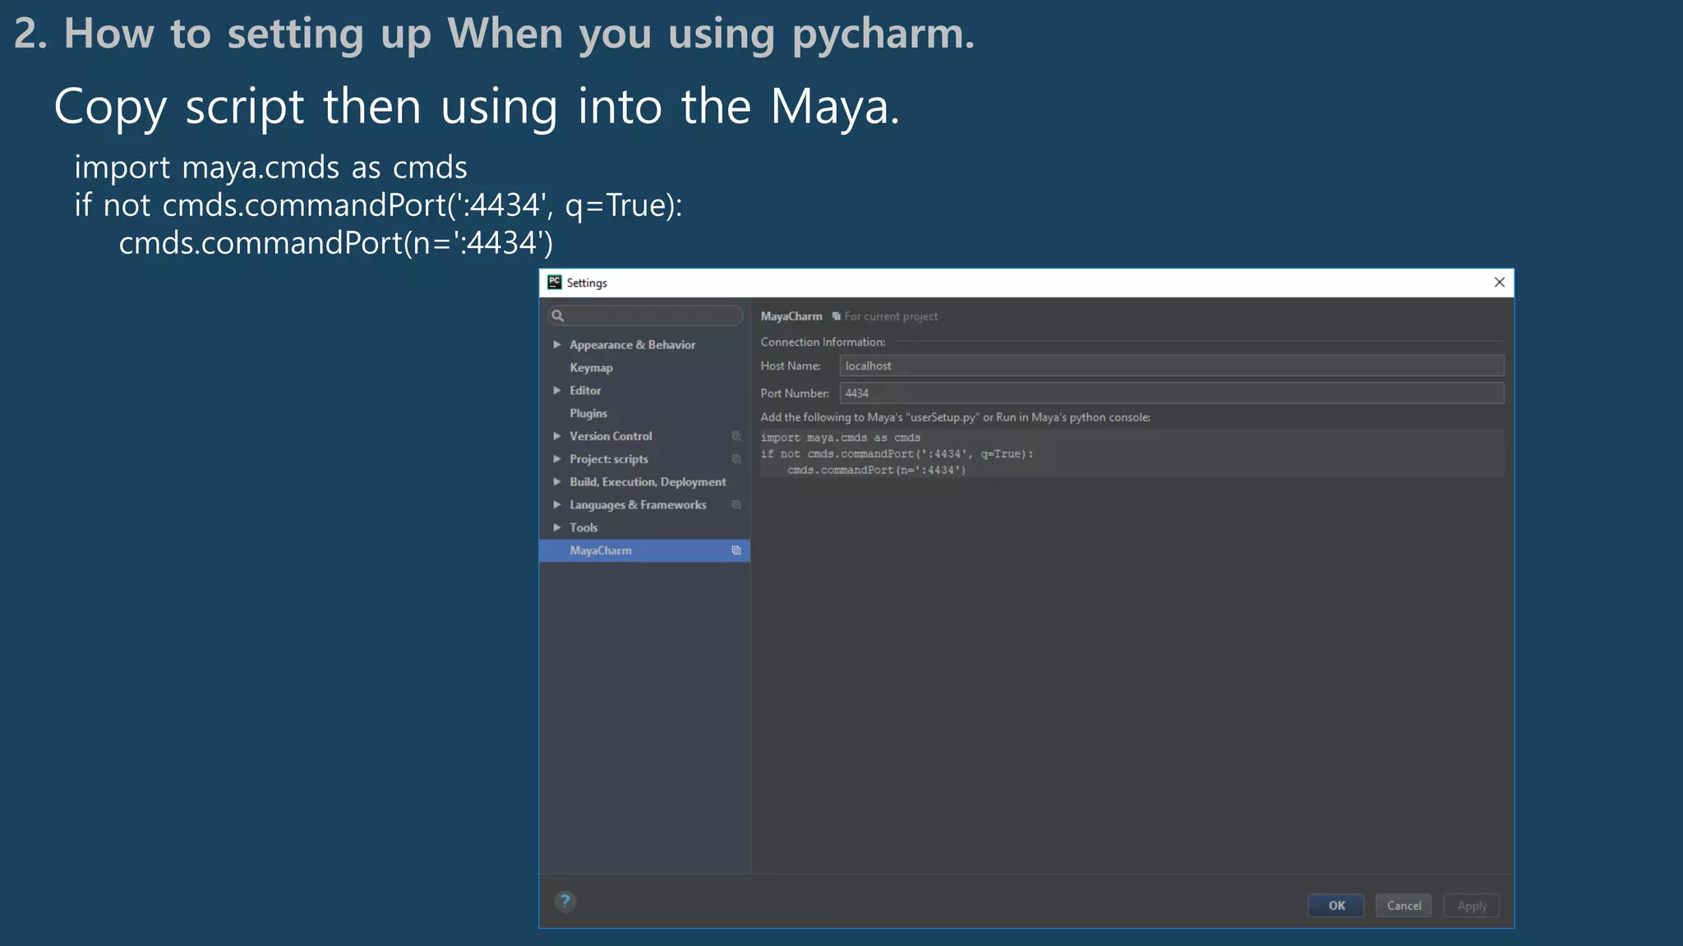Screen dimensions: 1683x946
Task: Open the Plugins settings page
Action: (588, 413)
